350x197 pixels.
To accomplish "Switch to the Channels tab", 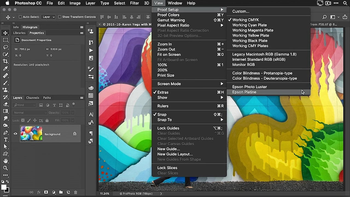I will point(33,98).
